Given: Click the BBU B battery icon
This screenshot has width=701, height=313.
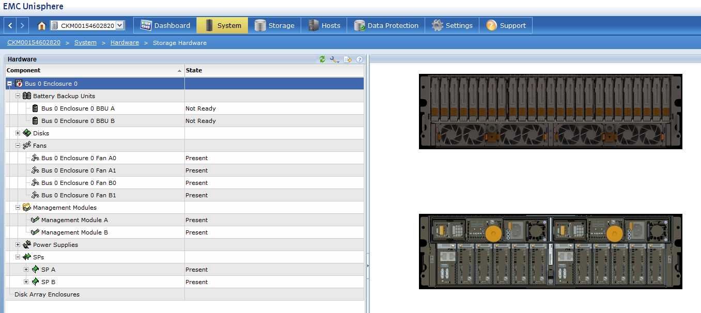Looking at the screenshot, I should coord(35,121).
